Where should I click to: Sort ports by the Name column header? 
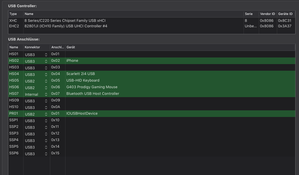click(14, 47)
